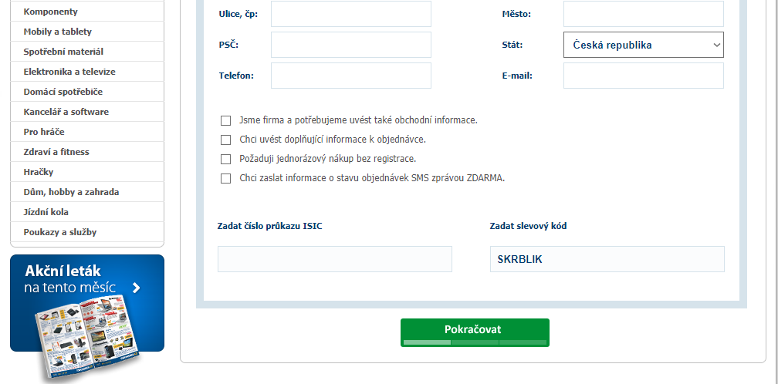Viewport: 778px width, 384px height.
Task: Select the E-mail input box
Action: [x=644, y=76]
